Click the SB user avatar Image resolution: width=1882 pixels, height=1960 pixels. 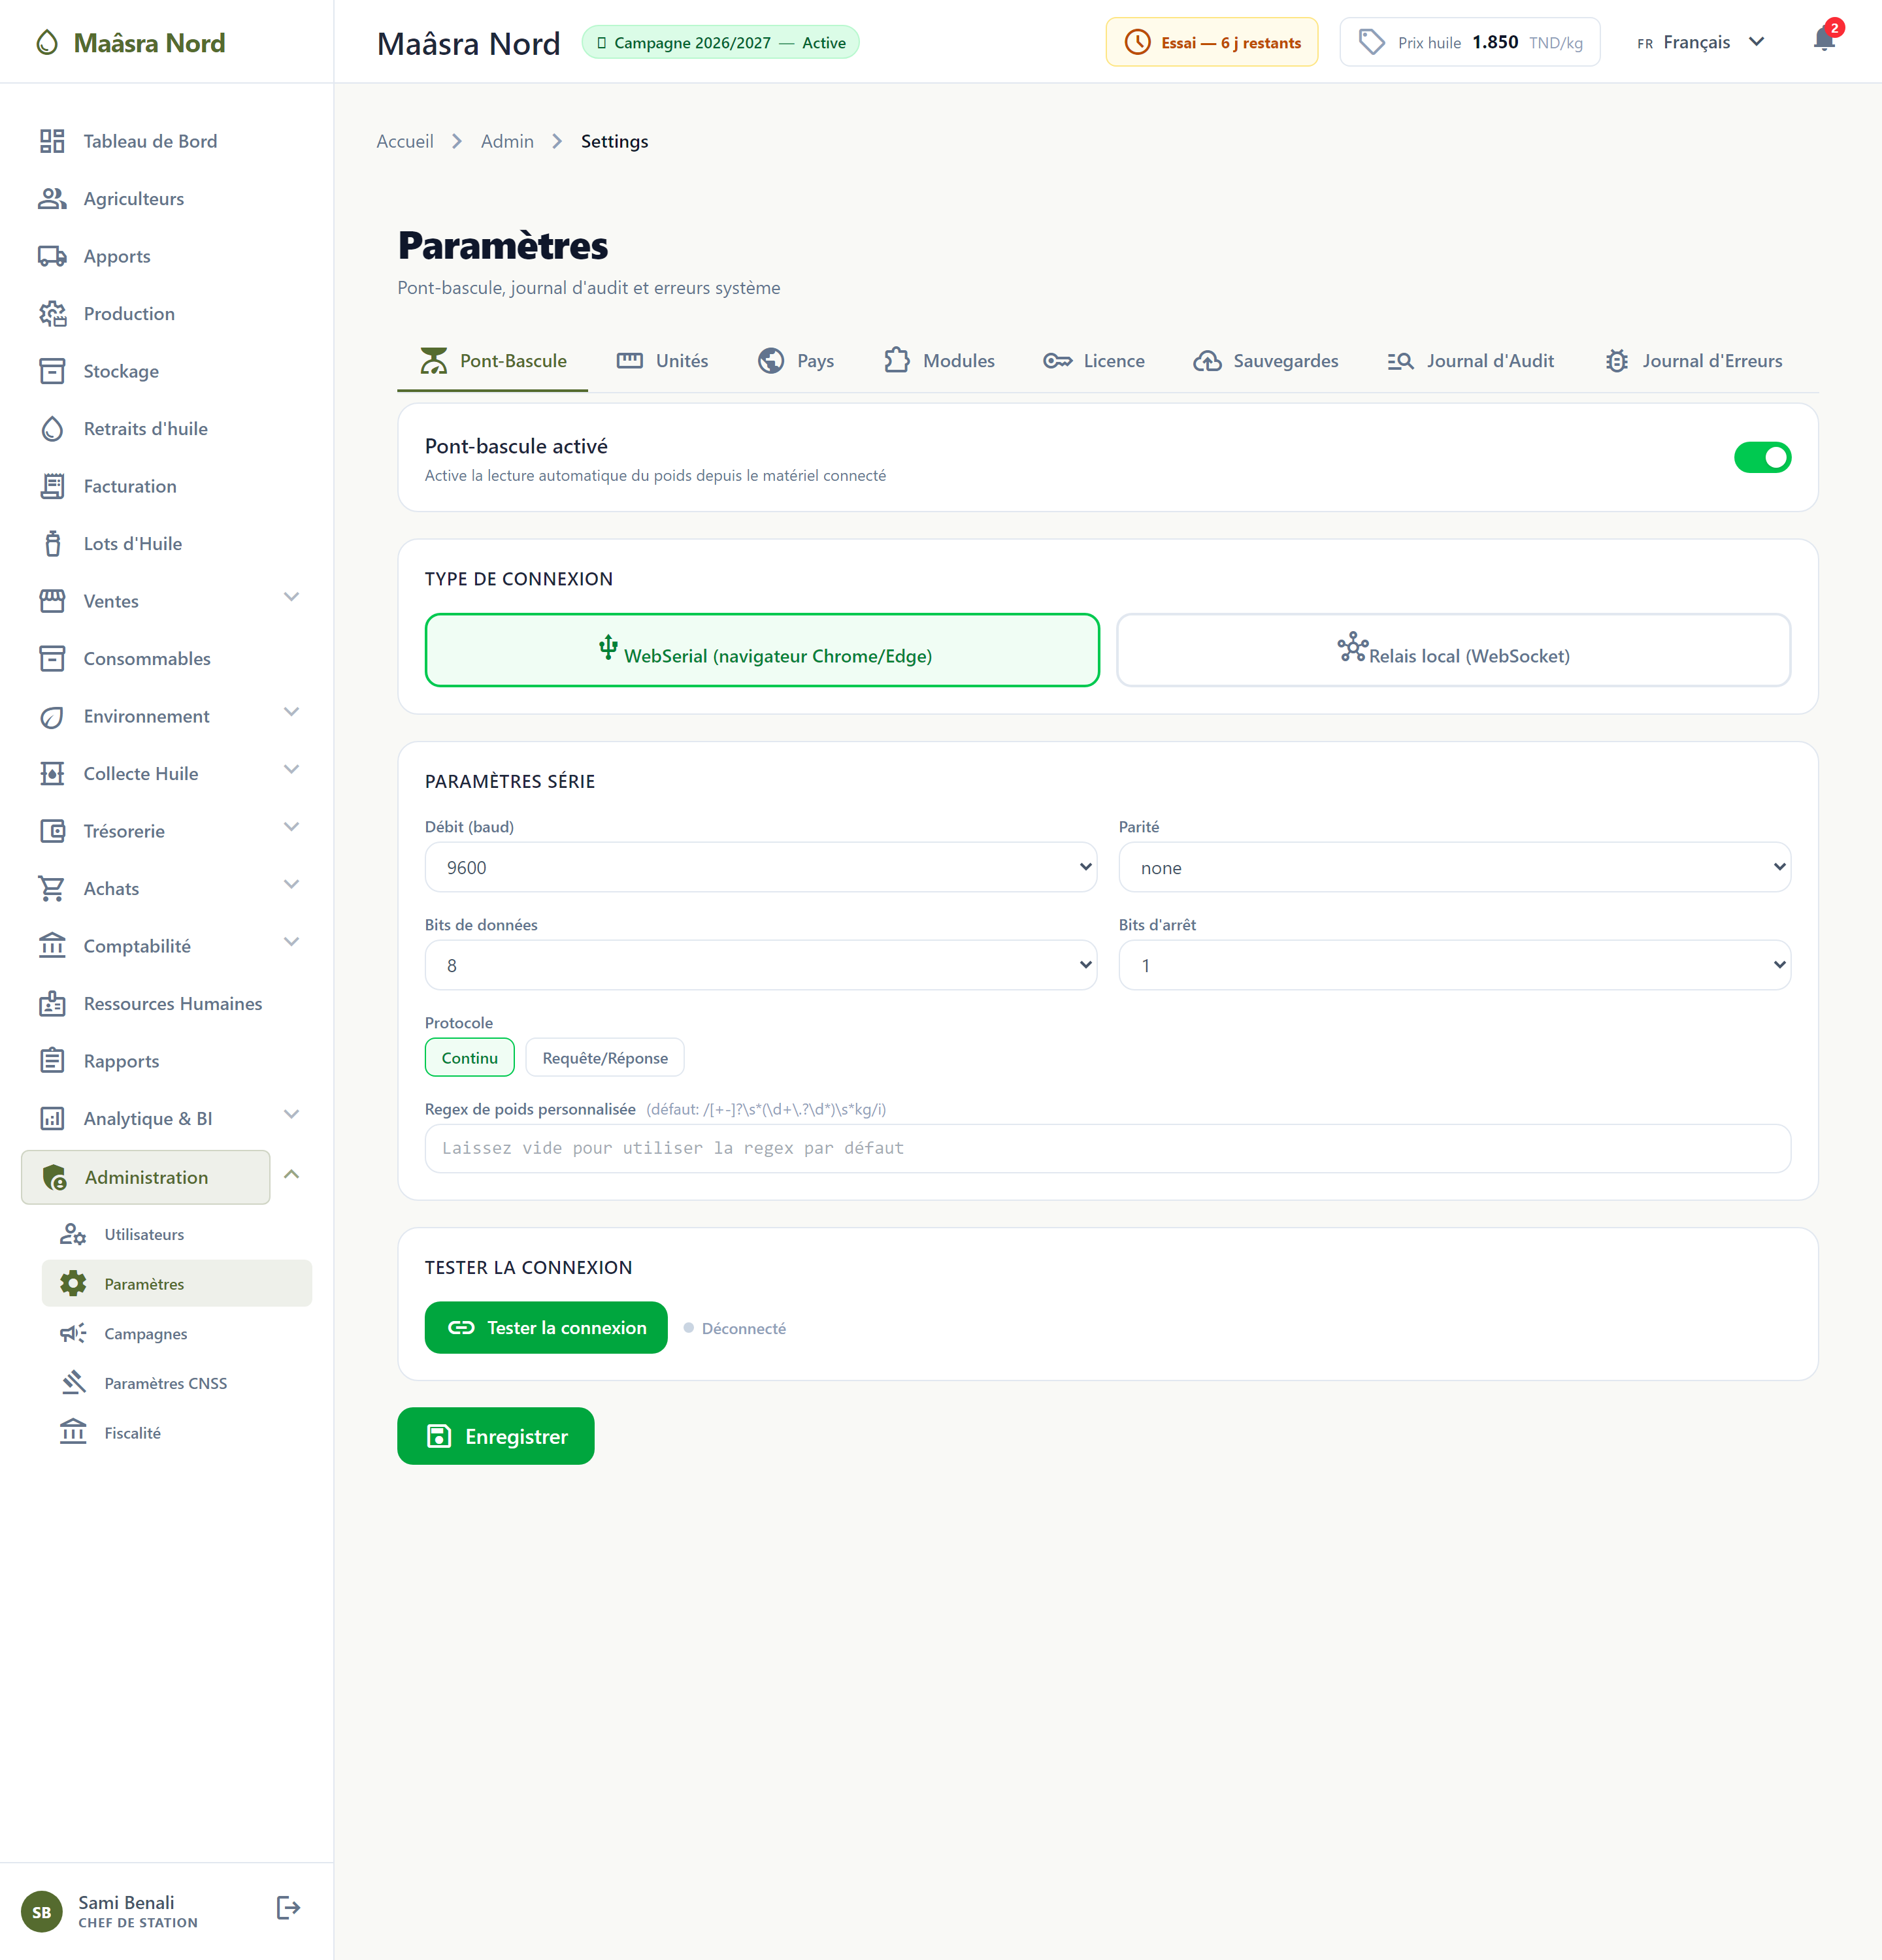pyautogui.click(x=41, y=1912)
